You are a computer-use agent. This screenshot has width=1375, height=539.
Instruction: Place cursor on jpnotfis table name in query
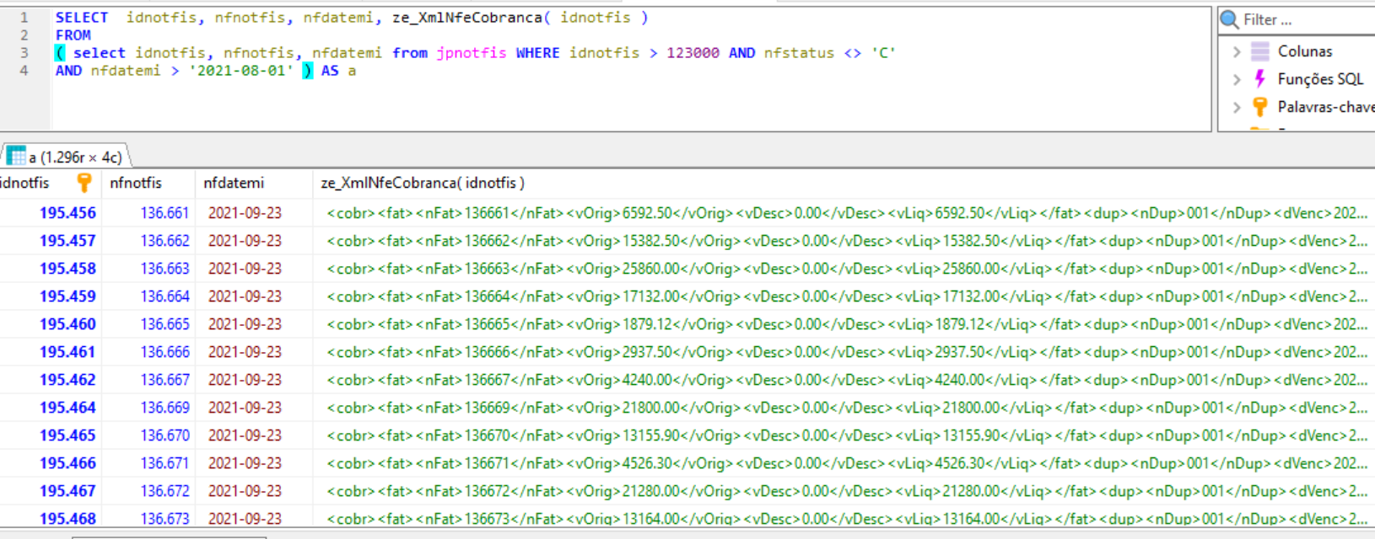tap(471, 53)
